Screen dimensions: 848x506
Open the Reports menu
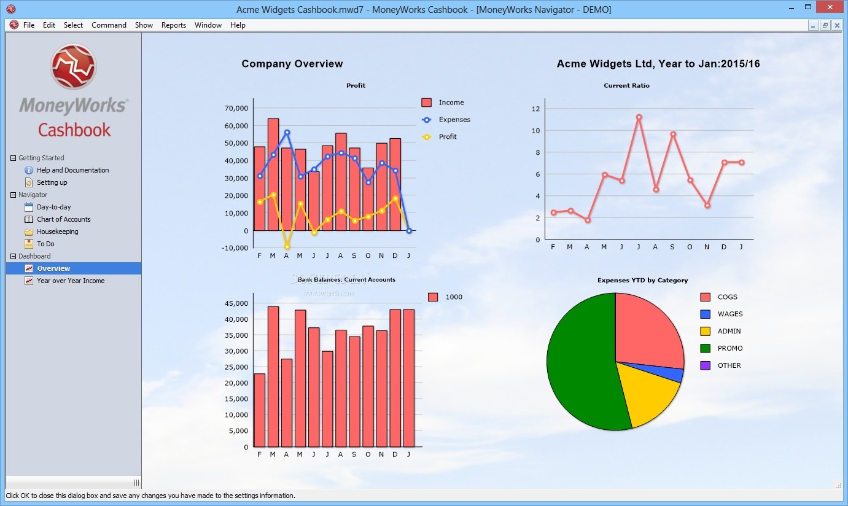click(x=174, y=25)
